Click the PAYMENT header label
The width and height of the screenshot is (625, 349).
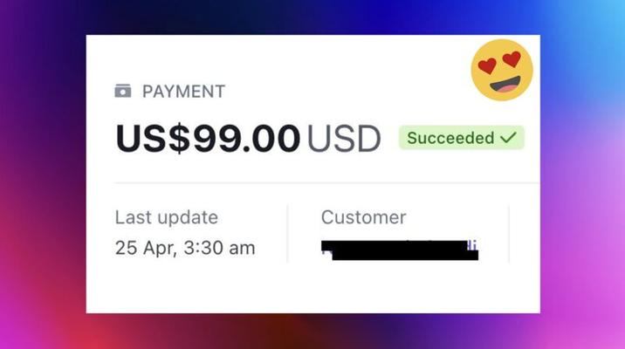(184, 92)
